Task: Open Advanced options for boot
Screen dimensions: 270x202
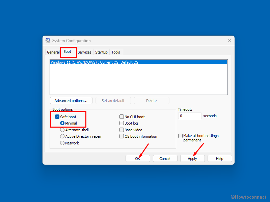Action: click(71, 101)
